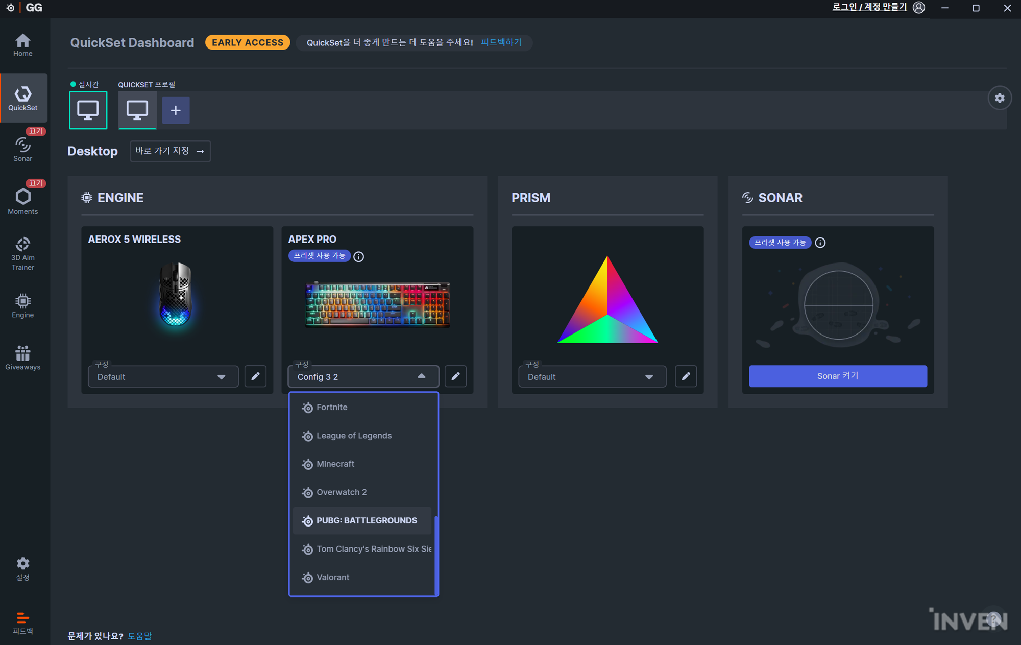1021x645 pixels.
Task: Click the Minecraft preset SteelSeries icon
Action: click(307, 464)
